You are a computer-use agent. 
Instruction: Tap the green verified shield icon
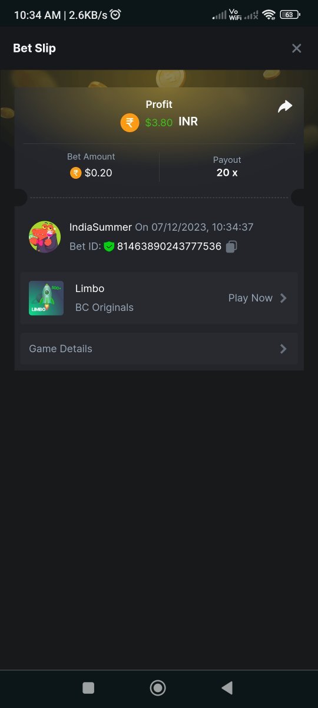click(x=109, y=246)
